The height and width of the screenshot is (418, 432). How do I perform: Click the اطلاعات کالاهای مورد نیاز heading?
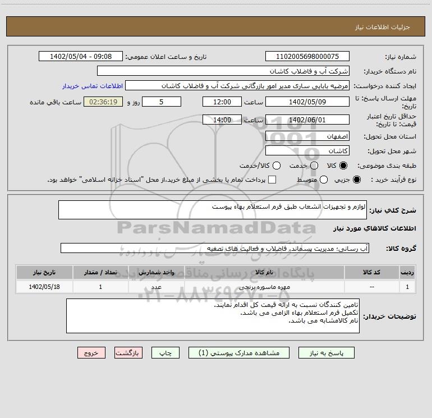[x=375, y=228]
